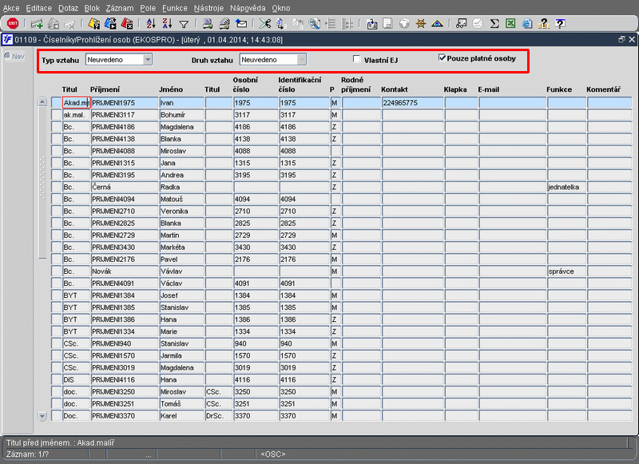
Task: Click the Sigma sum icon
Action: click(494, 24)
